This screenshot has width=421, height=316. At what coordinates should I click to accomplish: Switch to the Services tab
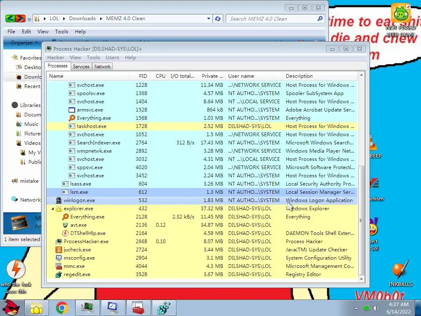[x=81, y=67]
